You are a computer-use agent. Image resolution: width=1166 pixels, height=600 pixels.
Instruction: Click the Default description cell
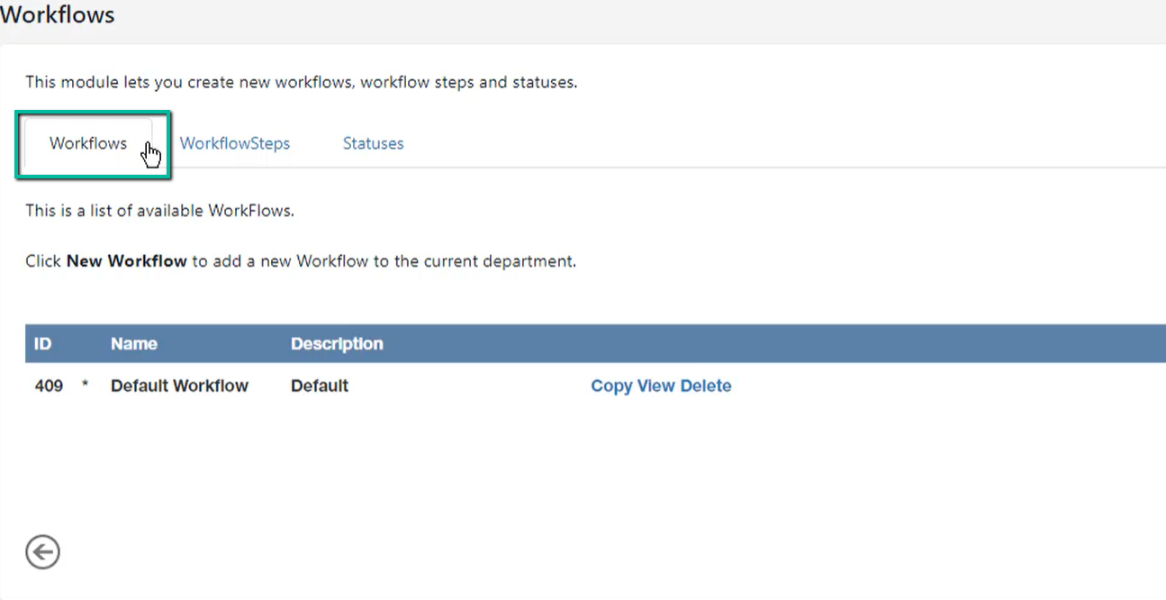[x=320, y=386]
